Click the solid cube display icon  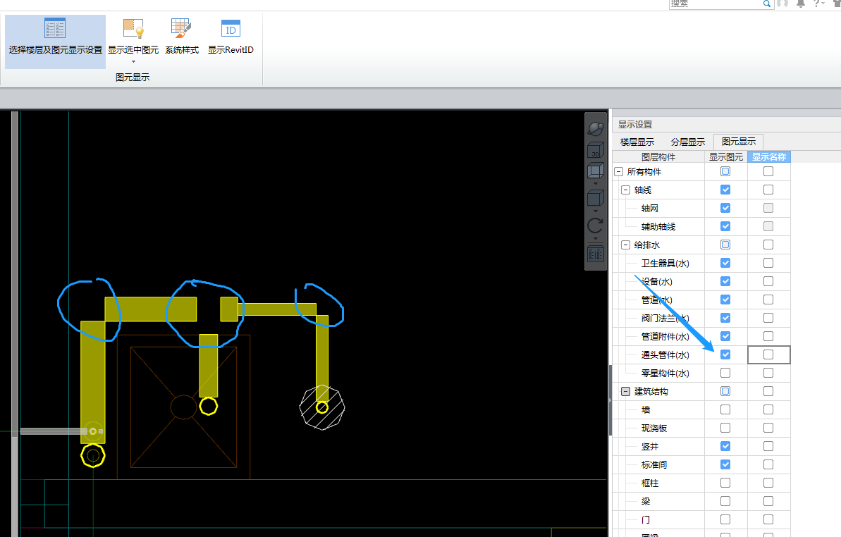coord(596,198)
